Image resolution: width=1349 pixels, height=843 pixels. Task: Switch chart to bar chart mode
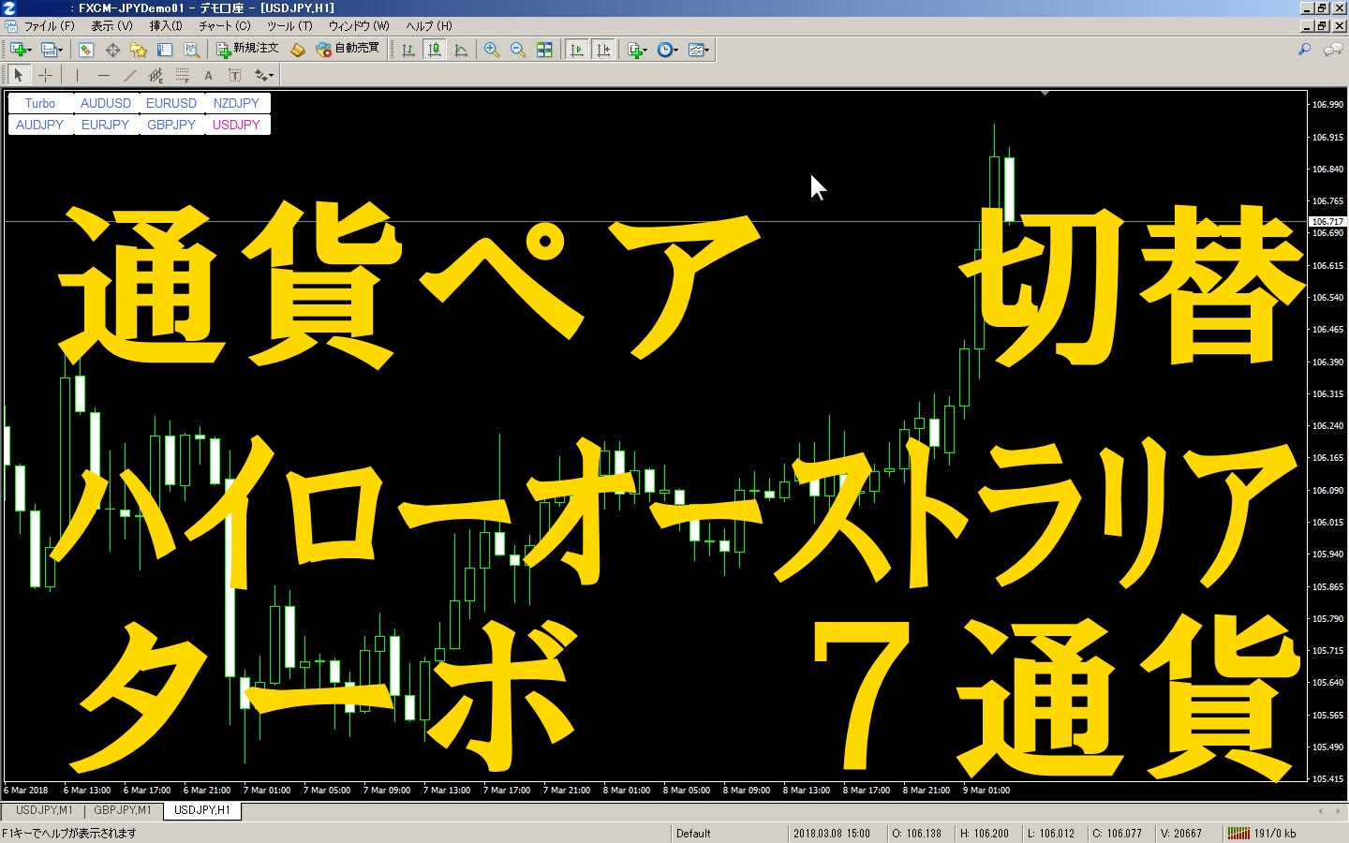[x=408, y=50]
